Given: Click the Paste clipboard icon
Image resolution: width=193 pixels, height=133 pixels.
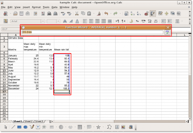Looking at the screenshot, I should click(x=89, y=14).
